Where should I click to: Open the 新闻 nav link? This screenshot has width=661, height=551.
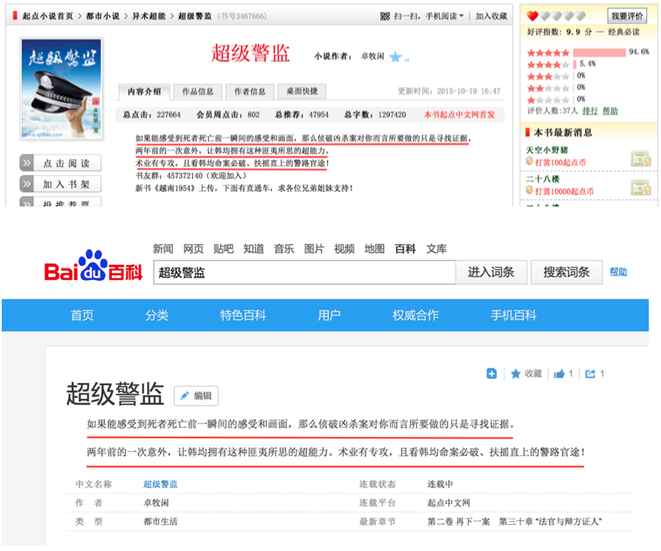[x=164, y=249]
